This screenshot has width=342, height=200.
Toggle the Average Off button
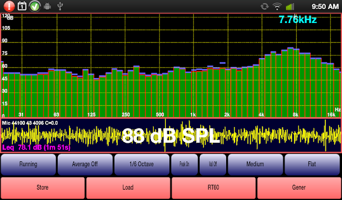85,164
